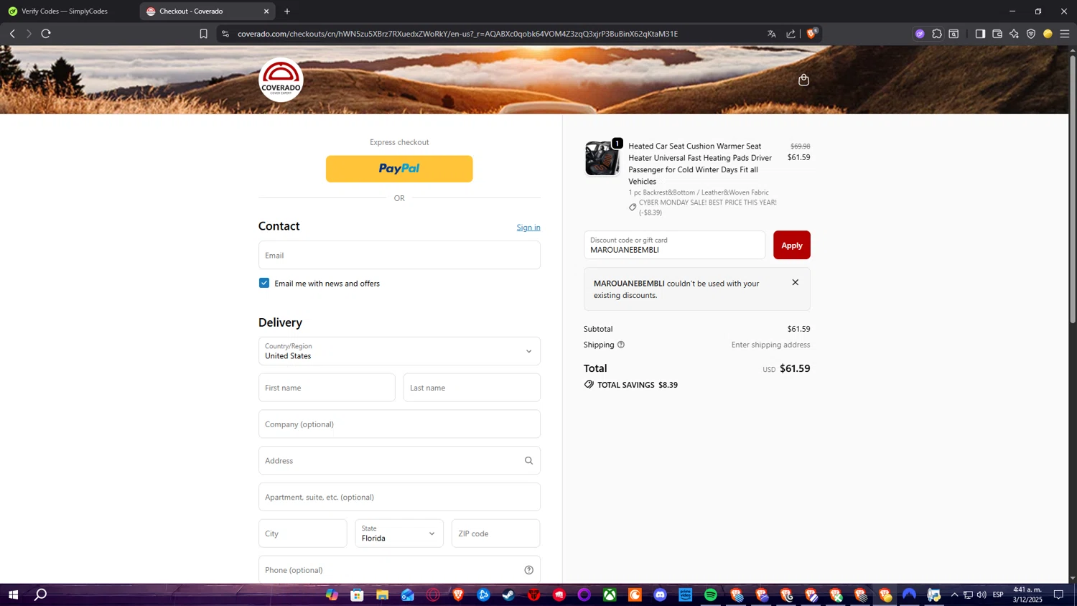The image size is (1077, 606).
Task: Click the share page icon
Action: click(x=791, y=34)
